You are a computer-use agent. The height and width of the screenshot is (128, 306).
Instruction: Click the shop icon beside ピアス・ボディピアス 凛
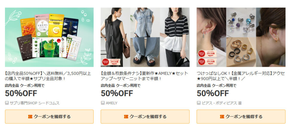199,103
